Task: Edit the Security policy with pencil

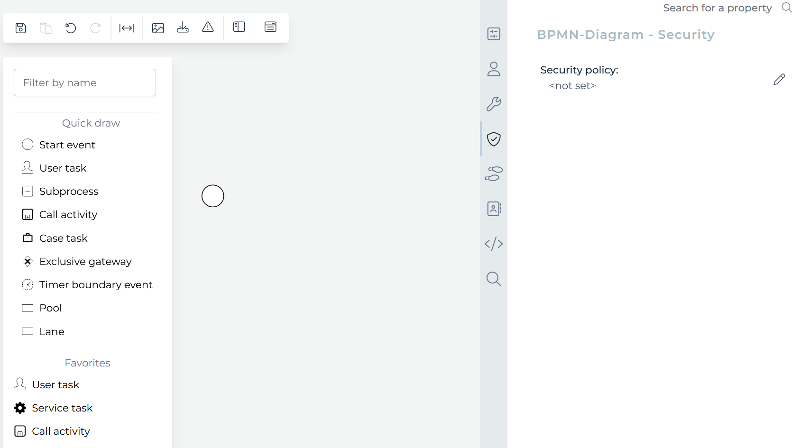Action: point(779,79)
